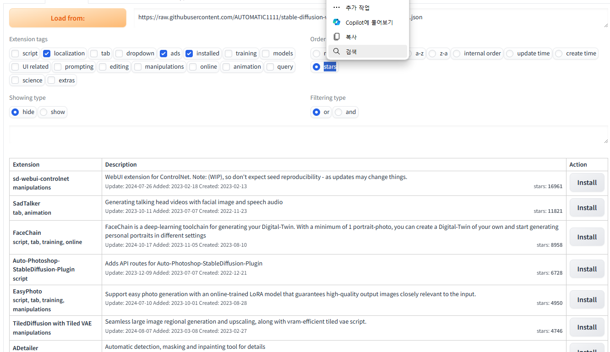Click the extension index URL field
The height and width of the screenshot is (352, 610).
371,18
